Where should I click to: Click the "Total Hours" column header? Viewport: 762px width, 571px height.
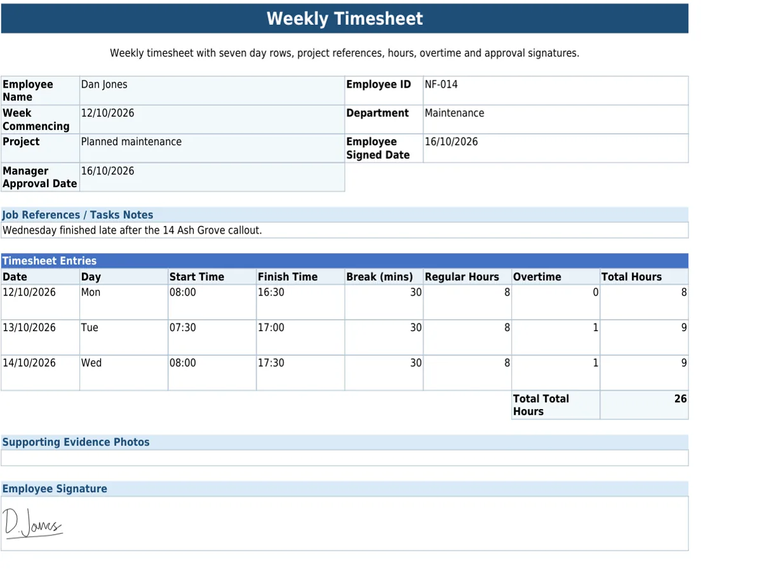[644, 277]
